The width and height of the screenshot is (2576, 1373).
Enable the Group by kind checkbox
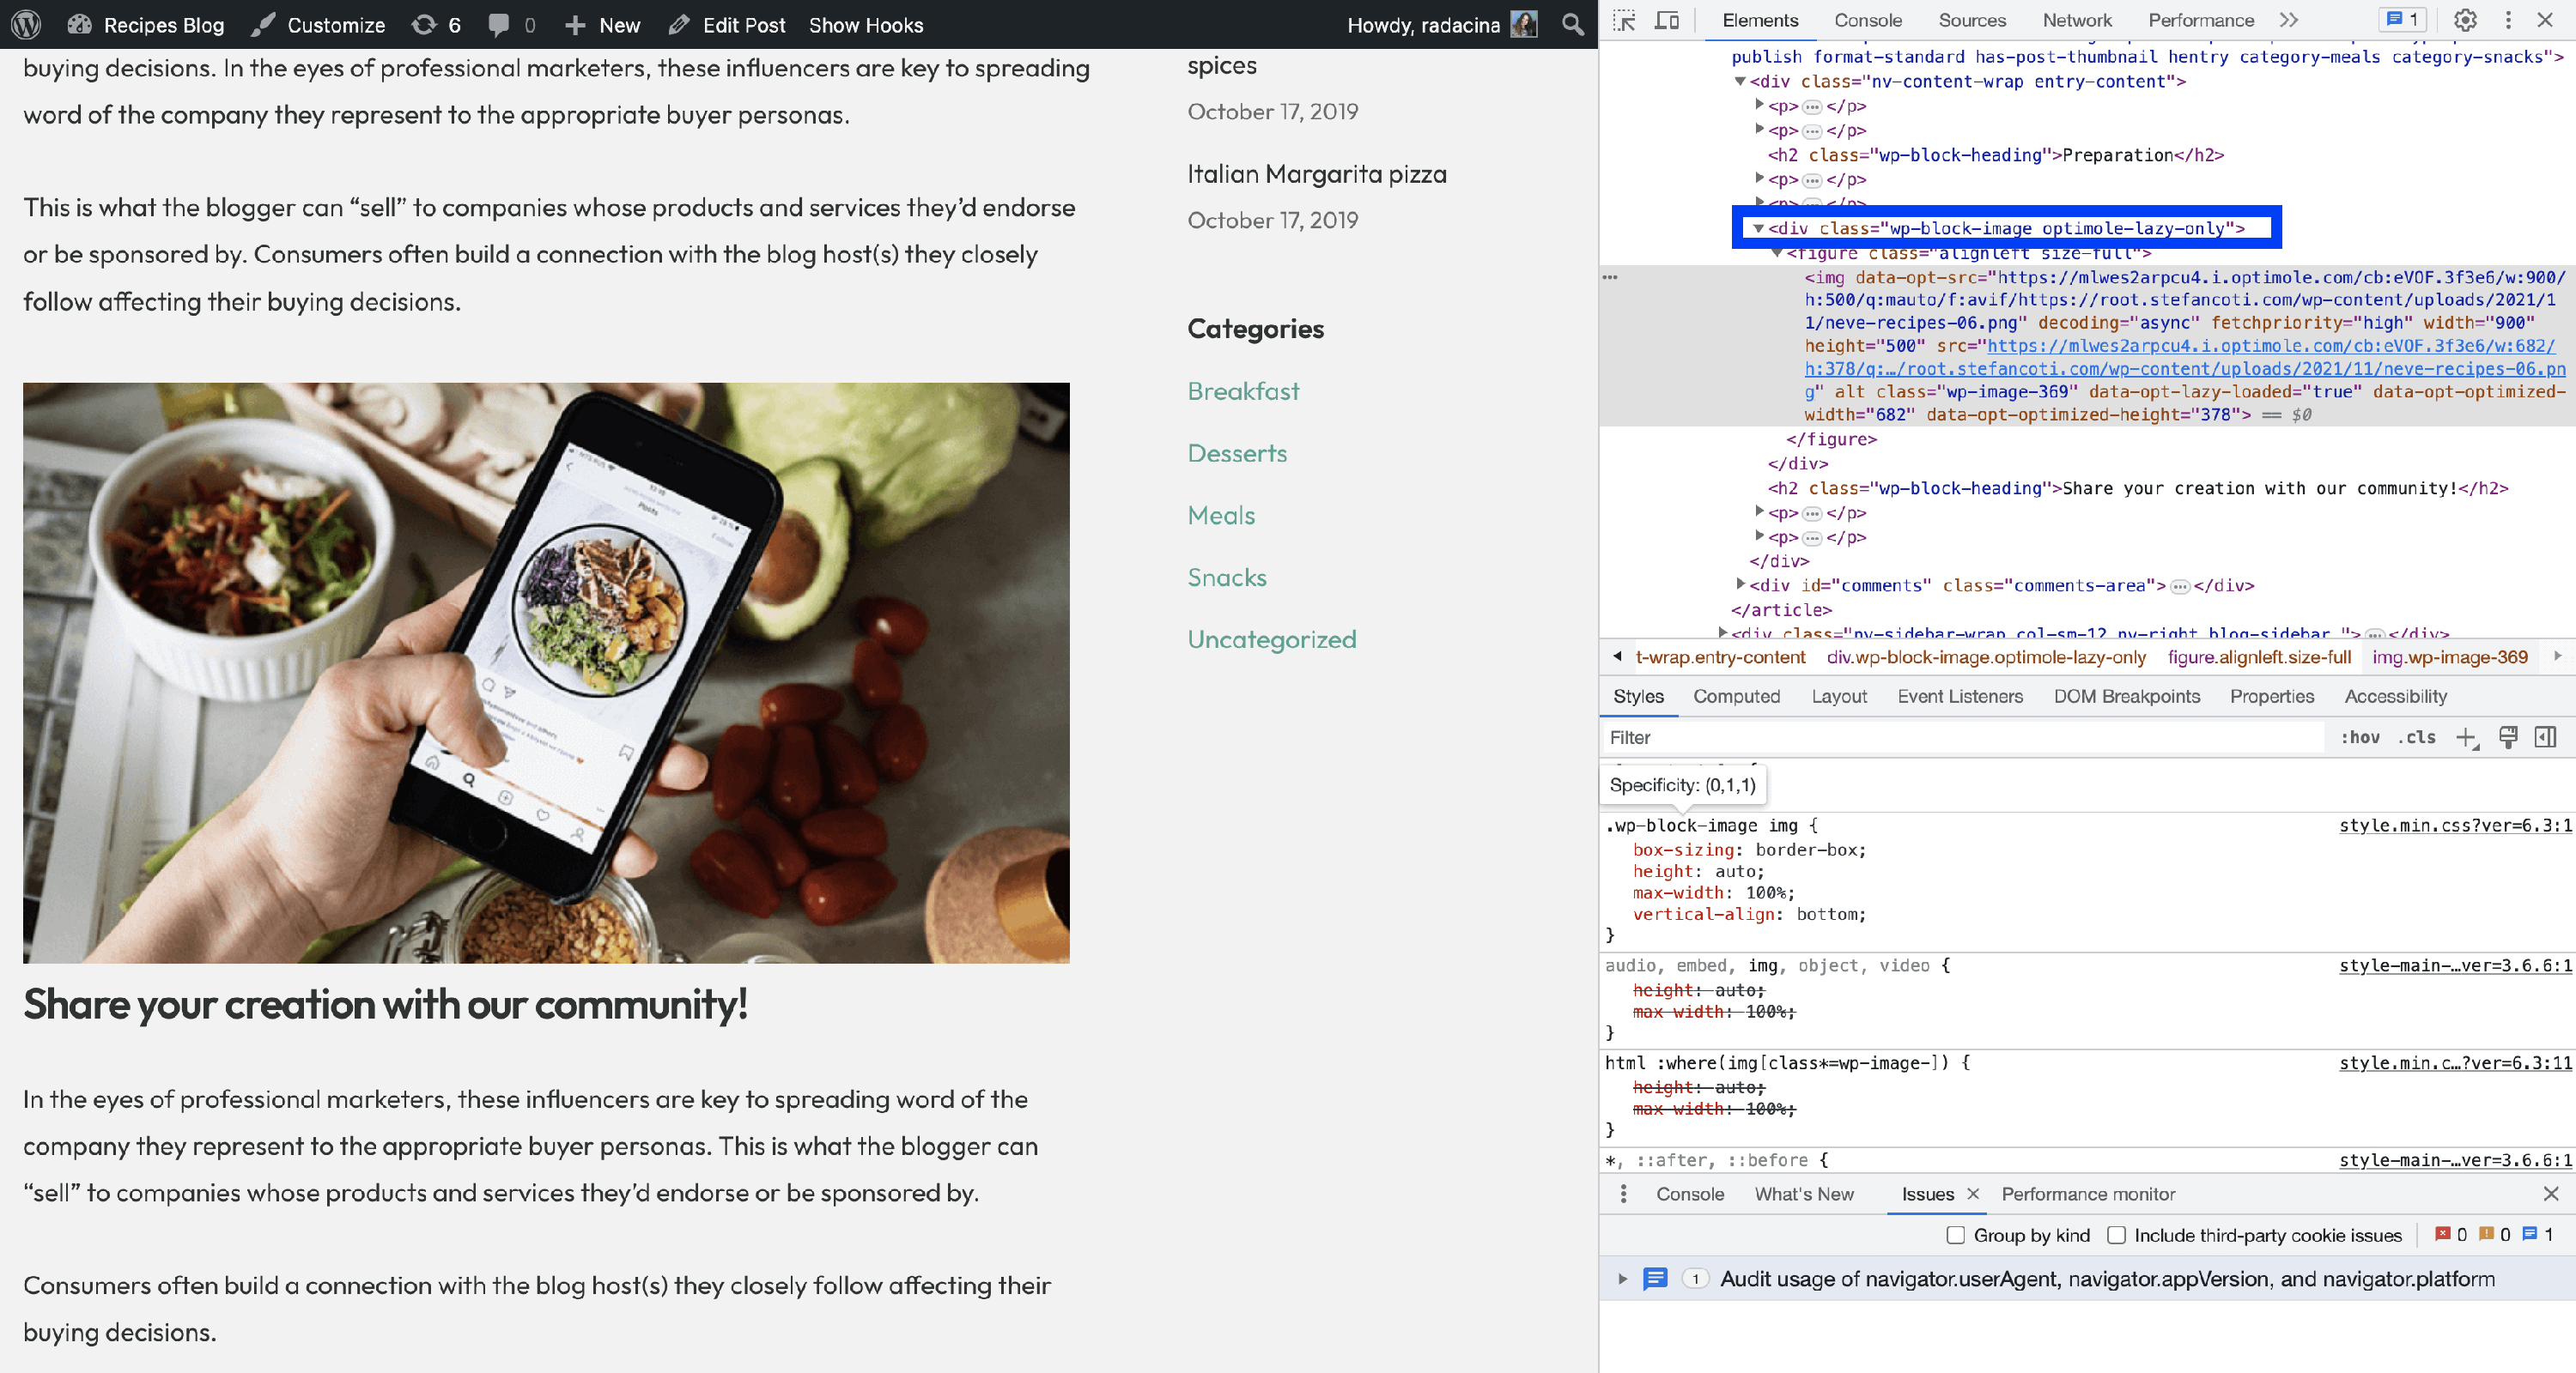pyautogui.click(x=1955, y=1235)
